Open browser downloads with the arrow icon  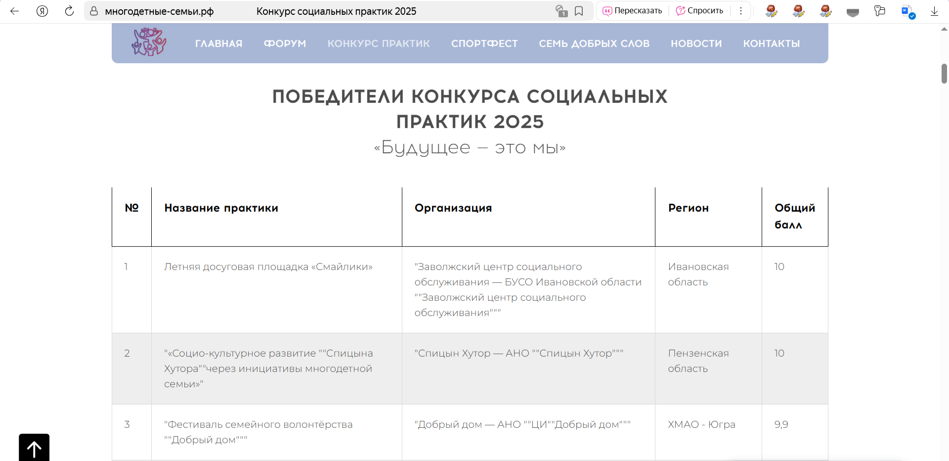point(934,11)
